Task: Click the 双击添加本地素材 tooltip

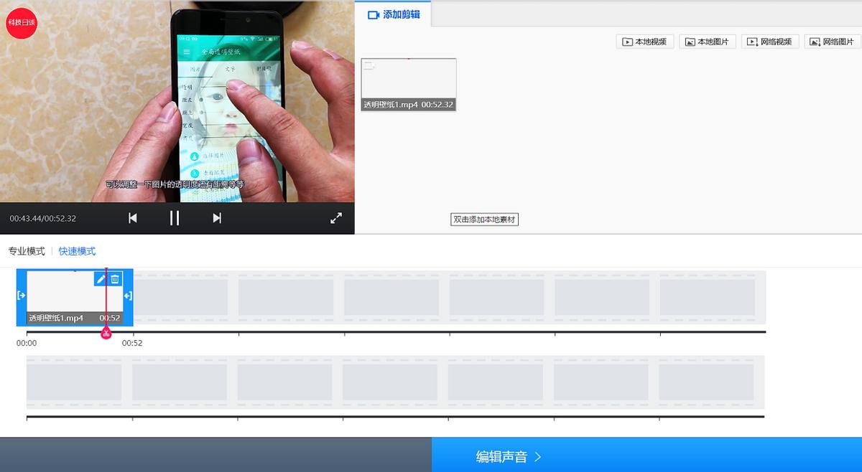Action: (x=485, y=220)
